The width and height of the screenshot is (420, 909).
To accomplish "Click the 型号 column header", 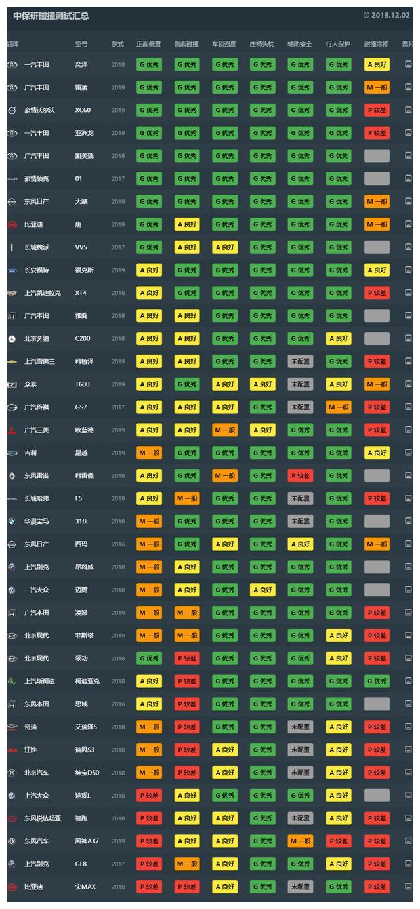I will point(81,43).
